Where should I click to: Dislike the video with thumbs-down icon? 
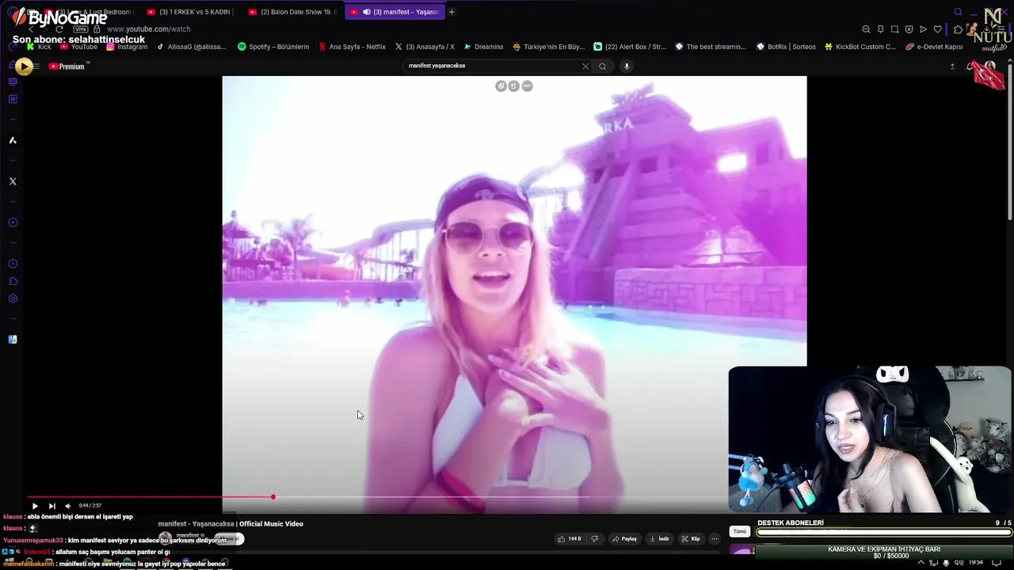click(x=595, y=539)
